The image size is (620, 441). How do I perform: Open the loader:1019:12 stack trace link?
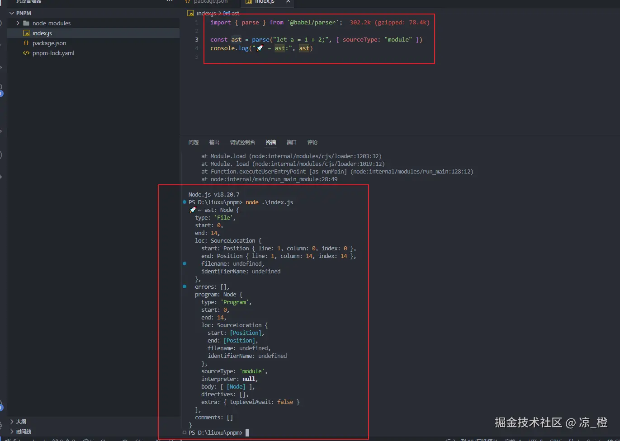(x=320, y=164)
